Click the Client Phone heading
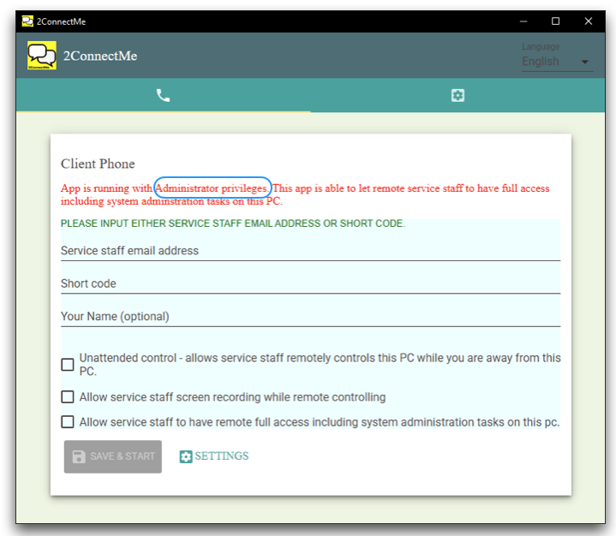The width and height of the screenshot is (616, 536). (98, 164)
